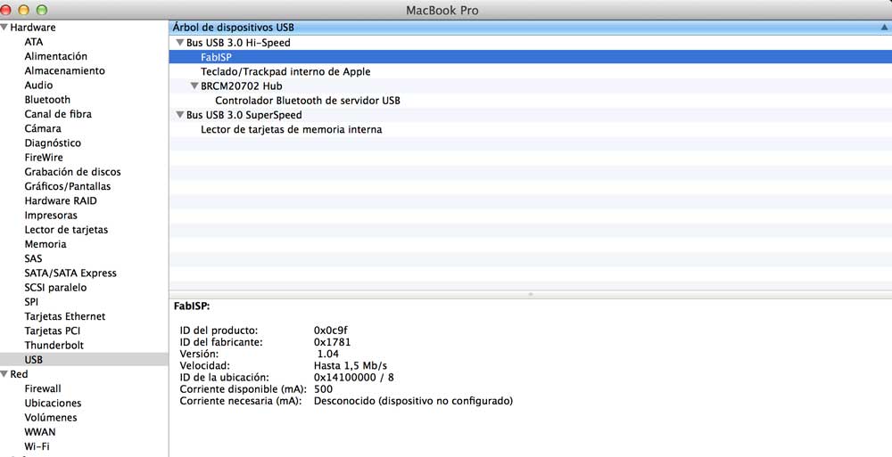Open Grabación de discos entry
Image resolution: width=892 pixels, height=457 pixels.
point(73,172)
